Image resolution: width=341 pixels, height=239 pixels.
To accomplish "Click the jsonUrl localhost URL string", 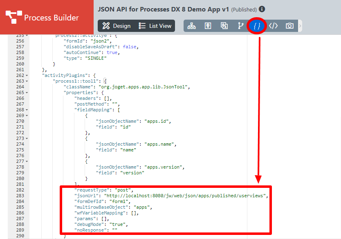I will (185, 196).
